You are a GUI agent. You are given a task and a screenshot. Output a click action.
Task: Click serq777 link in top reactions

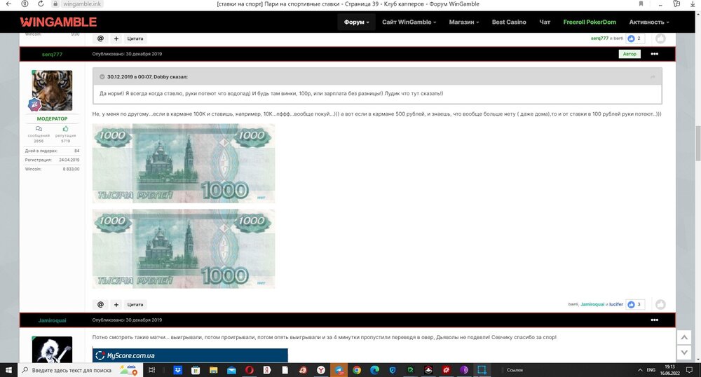coord(599,39)
